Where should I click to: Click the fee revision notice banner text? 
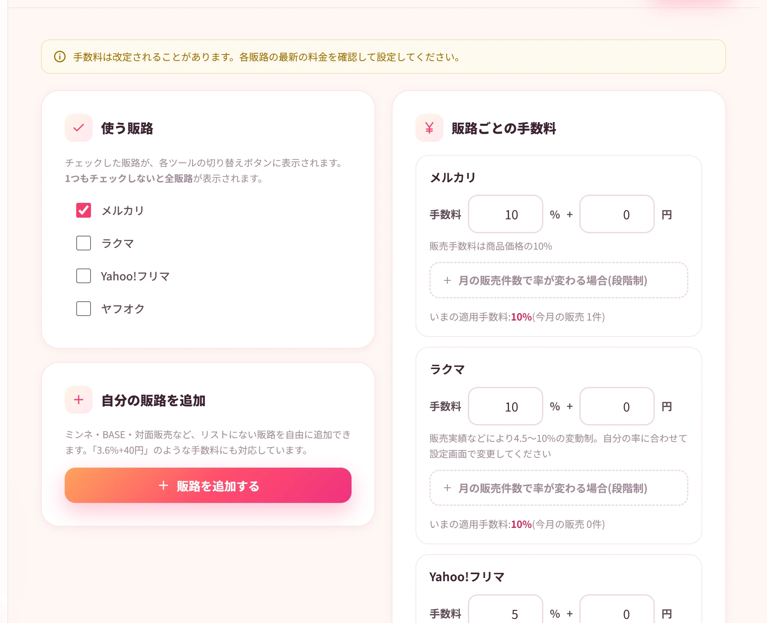(x=267, y=57)
